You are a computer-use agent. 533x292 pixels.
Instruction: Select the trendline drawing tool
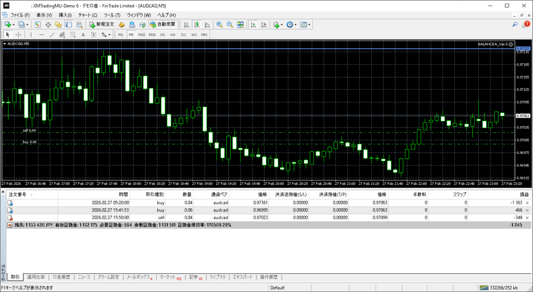[x=52, y=35]
